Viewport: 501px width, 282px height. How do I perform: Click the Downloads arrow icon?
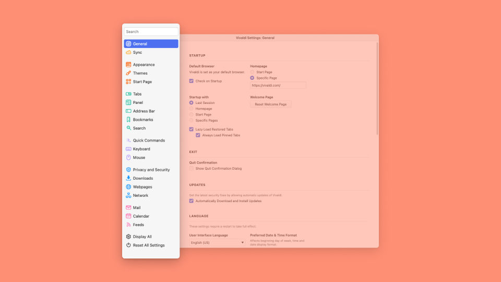click(x=128, y=179)
